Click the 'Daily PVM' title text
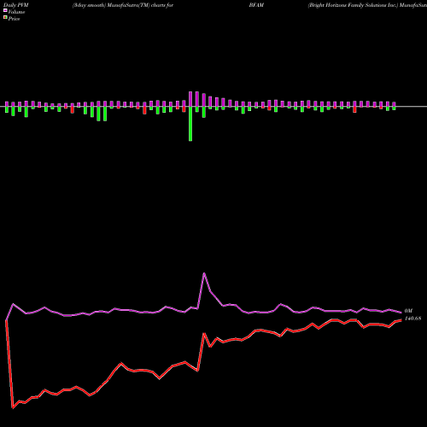 (16, 5)
